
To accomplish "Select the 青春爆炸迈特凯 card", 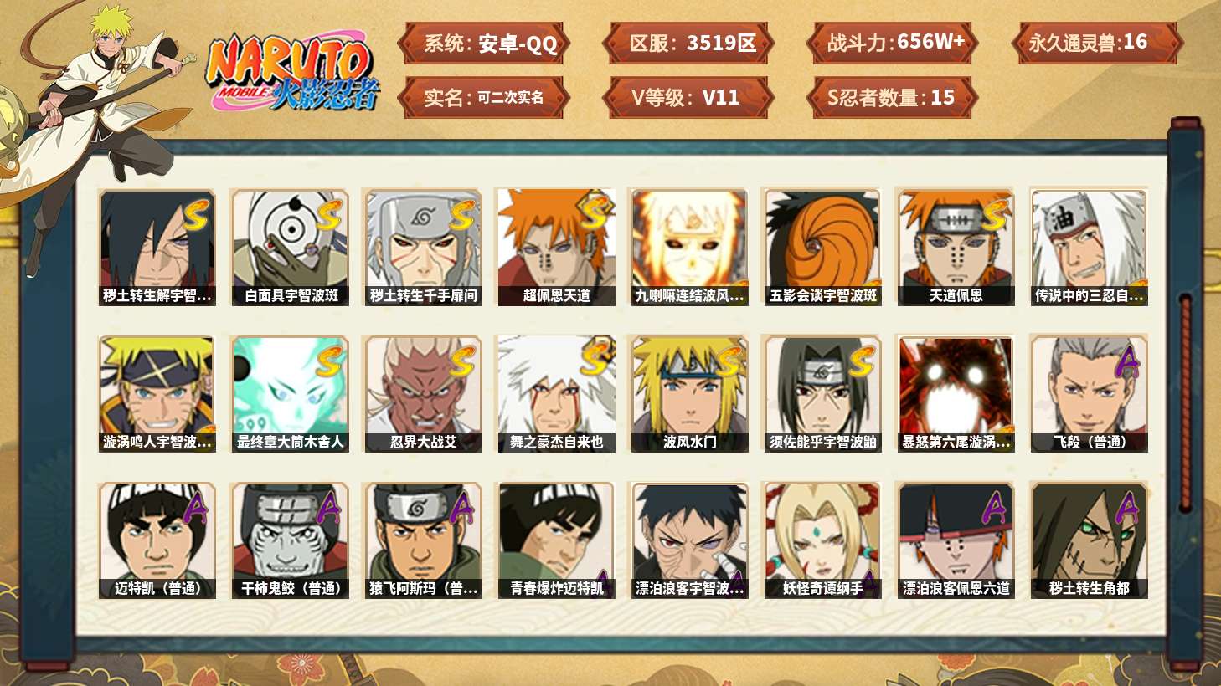I will click(x=557, y=540).
